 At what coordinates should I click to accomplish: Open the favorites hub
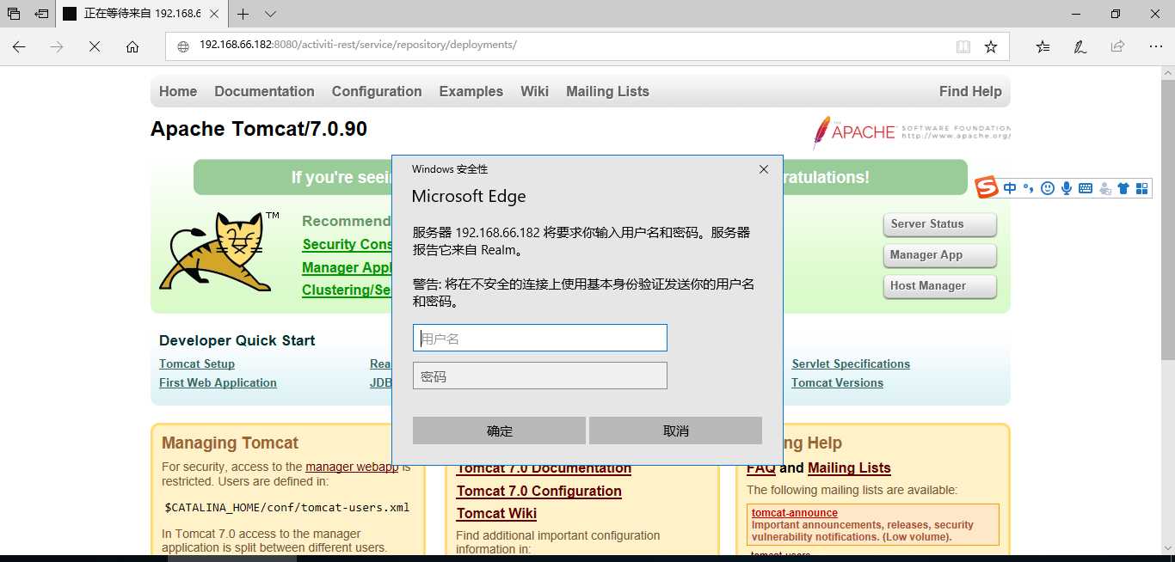click(1043, 46)
